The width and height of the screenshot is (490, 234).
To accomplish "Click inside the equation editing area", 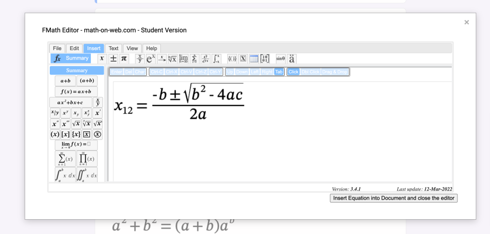I will 282,131.
